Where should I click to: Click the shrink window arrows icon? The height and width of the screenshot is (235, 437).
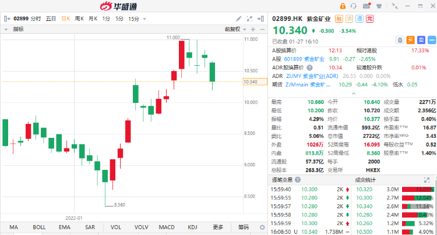394,6
